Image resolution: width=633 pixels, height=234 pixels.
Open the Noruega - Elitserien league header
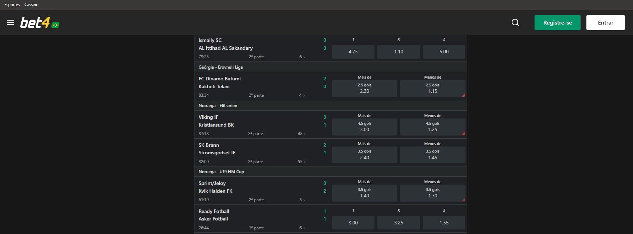[x=218, y=106]
